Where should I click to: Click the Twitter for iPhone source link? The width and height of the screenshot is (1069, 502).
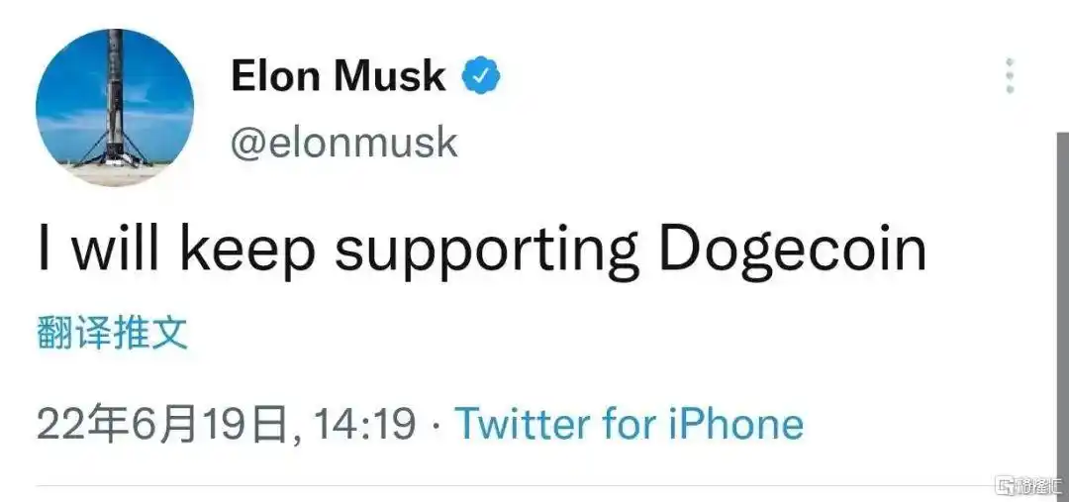click(x=629, y=424)
